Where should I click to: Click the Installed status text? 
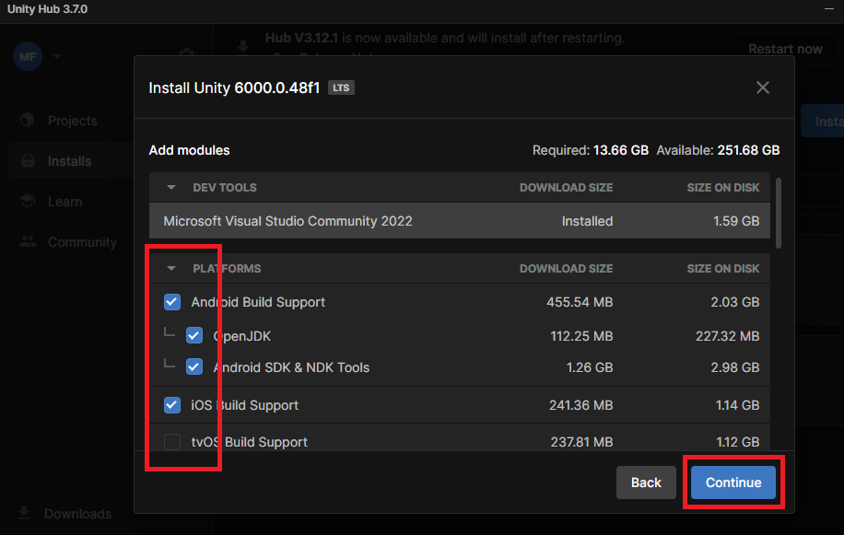587,221
